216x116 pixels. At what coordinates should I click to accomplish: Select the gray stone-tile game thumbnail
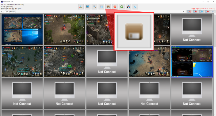click(x=65, y=61)
